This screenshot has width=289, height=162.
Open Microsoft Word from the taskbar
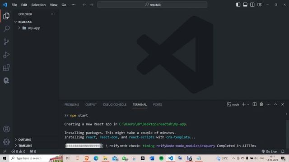(152, 158)
